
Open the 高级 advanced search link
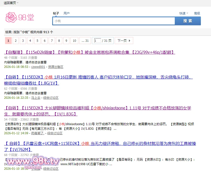(x=197, y=13)
